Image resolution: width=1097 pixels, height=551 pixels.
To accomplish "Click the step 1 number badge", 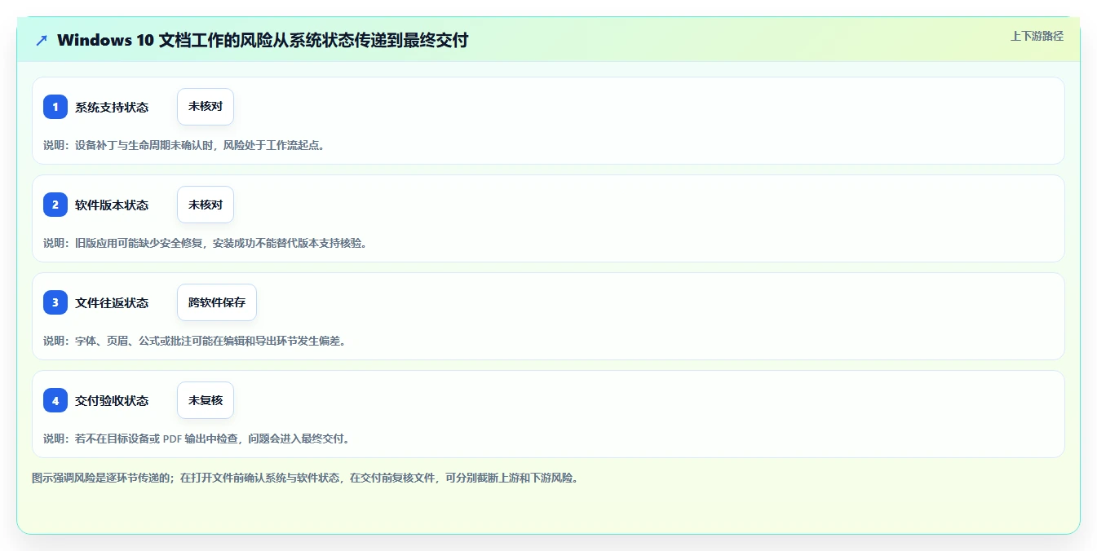I will [x=55, y=107].
